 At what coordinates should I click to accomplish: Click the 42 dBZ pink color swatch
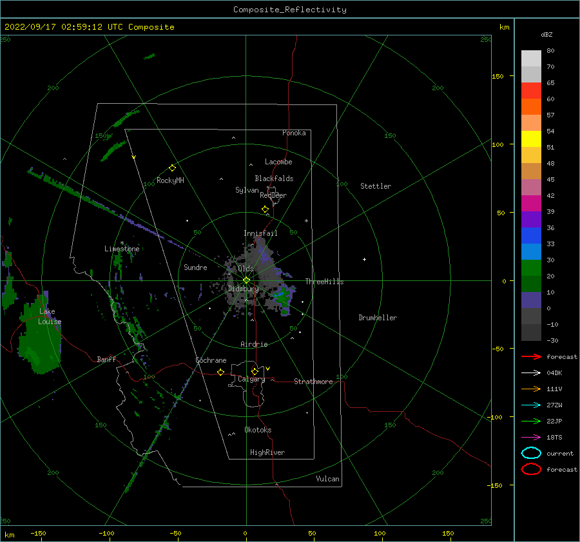click(x=531, y=188)
